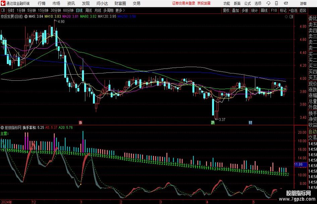The height and width of the screenshot is (204, 317).
Task: Click the MA120: 3.95 indicator value
Action: coord(107,16)
